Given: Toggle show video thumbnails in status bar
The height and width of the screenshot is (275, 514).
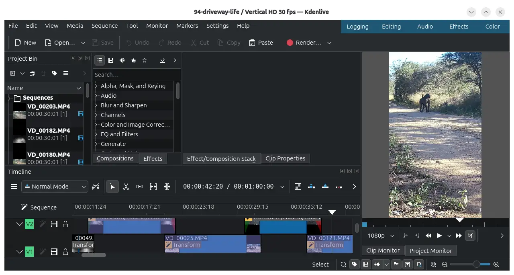Looking at the screenshot, I should click(x=365, y=264).
